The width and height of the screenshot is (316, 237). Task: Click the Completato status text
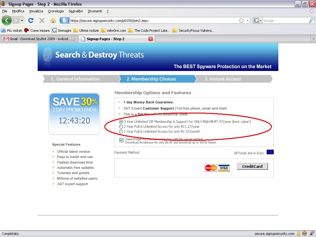tap(10, 234)
